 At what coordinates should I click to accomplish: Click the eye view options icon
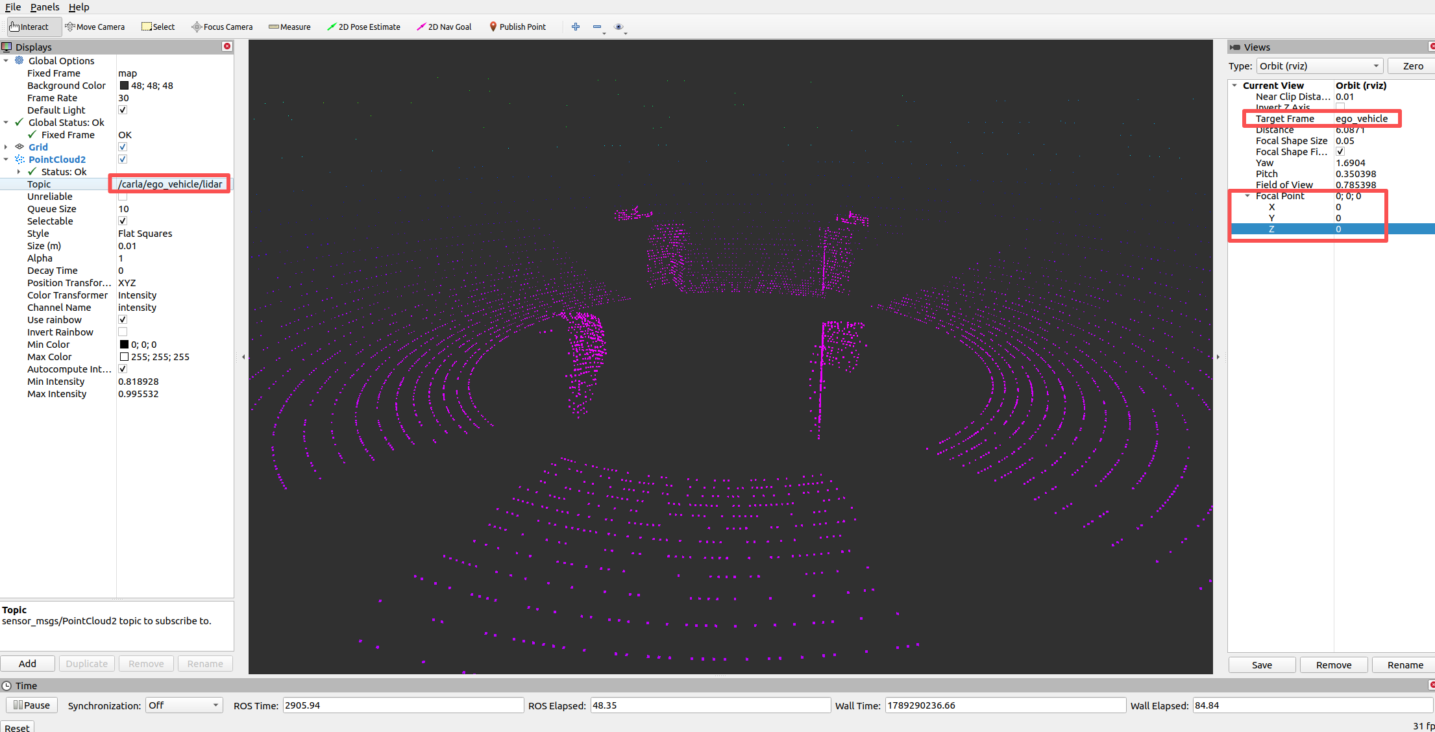coord(619,27)
